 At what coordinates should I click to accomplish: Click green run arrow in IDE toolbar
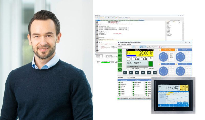tap(115, 18)
